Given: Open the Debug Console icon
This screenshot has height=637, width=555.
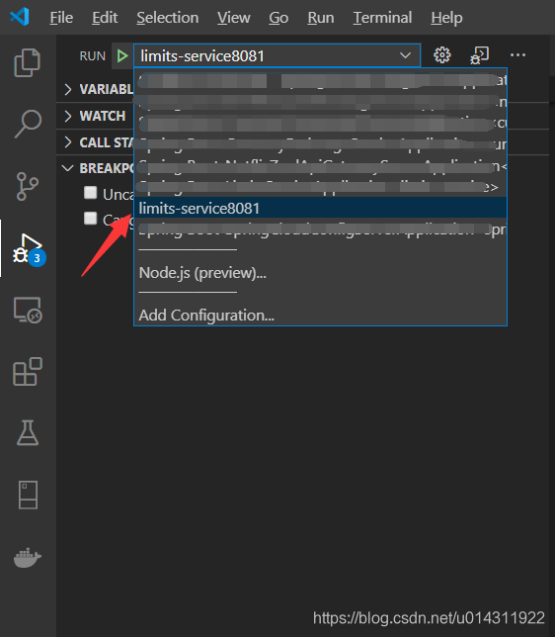Looking at the screenshot, I should [x=479, y=55].
